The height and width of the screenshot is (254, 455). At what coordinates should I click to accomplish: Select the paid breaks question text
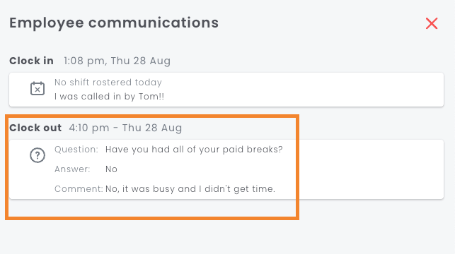pyautogui.click(x=194, y=150)
